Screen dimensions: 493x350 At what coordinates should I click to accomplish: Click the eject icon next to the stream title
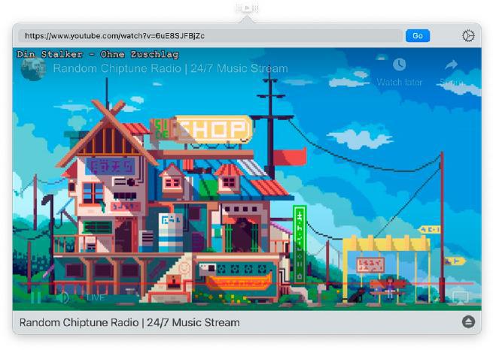468,322
